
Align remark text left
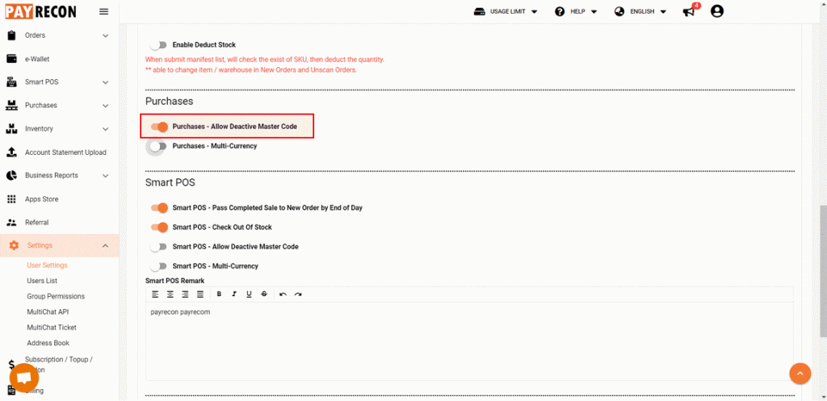155,294
